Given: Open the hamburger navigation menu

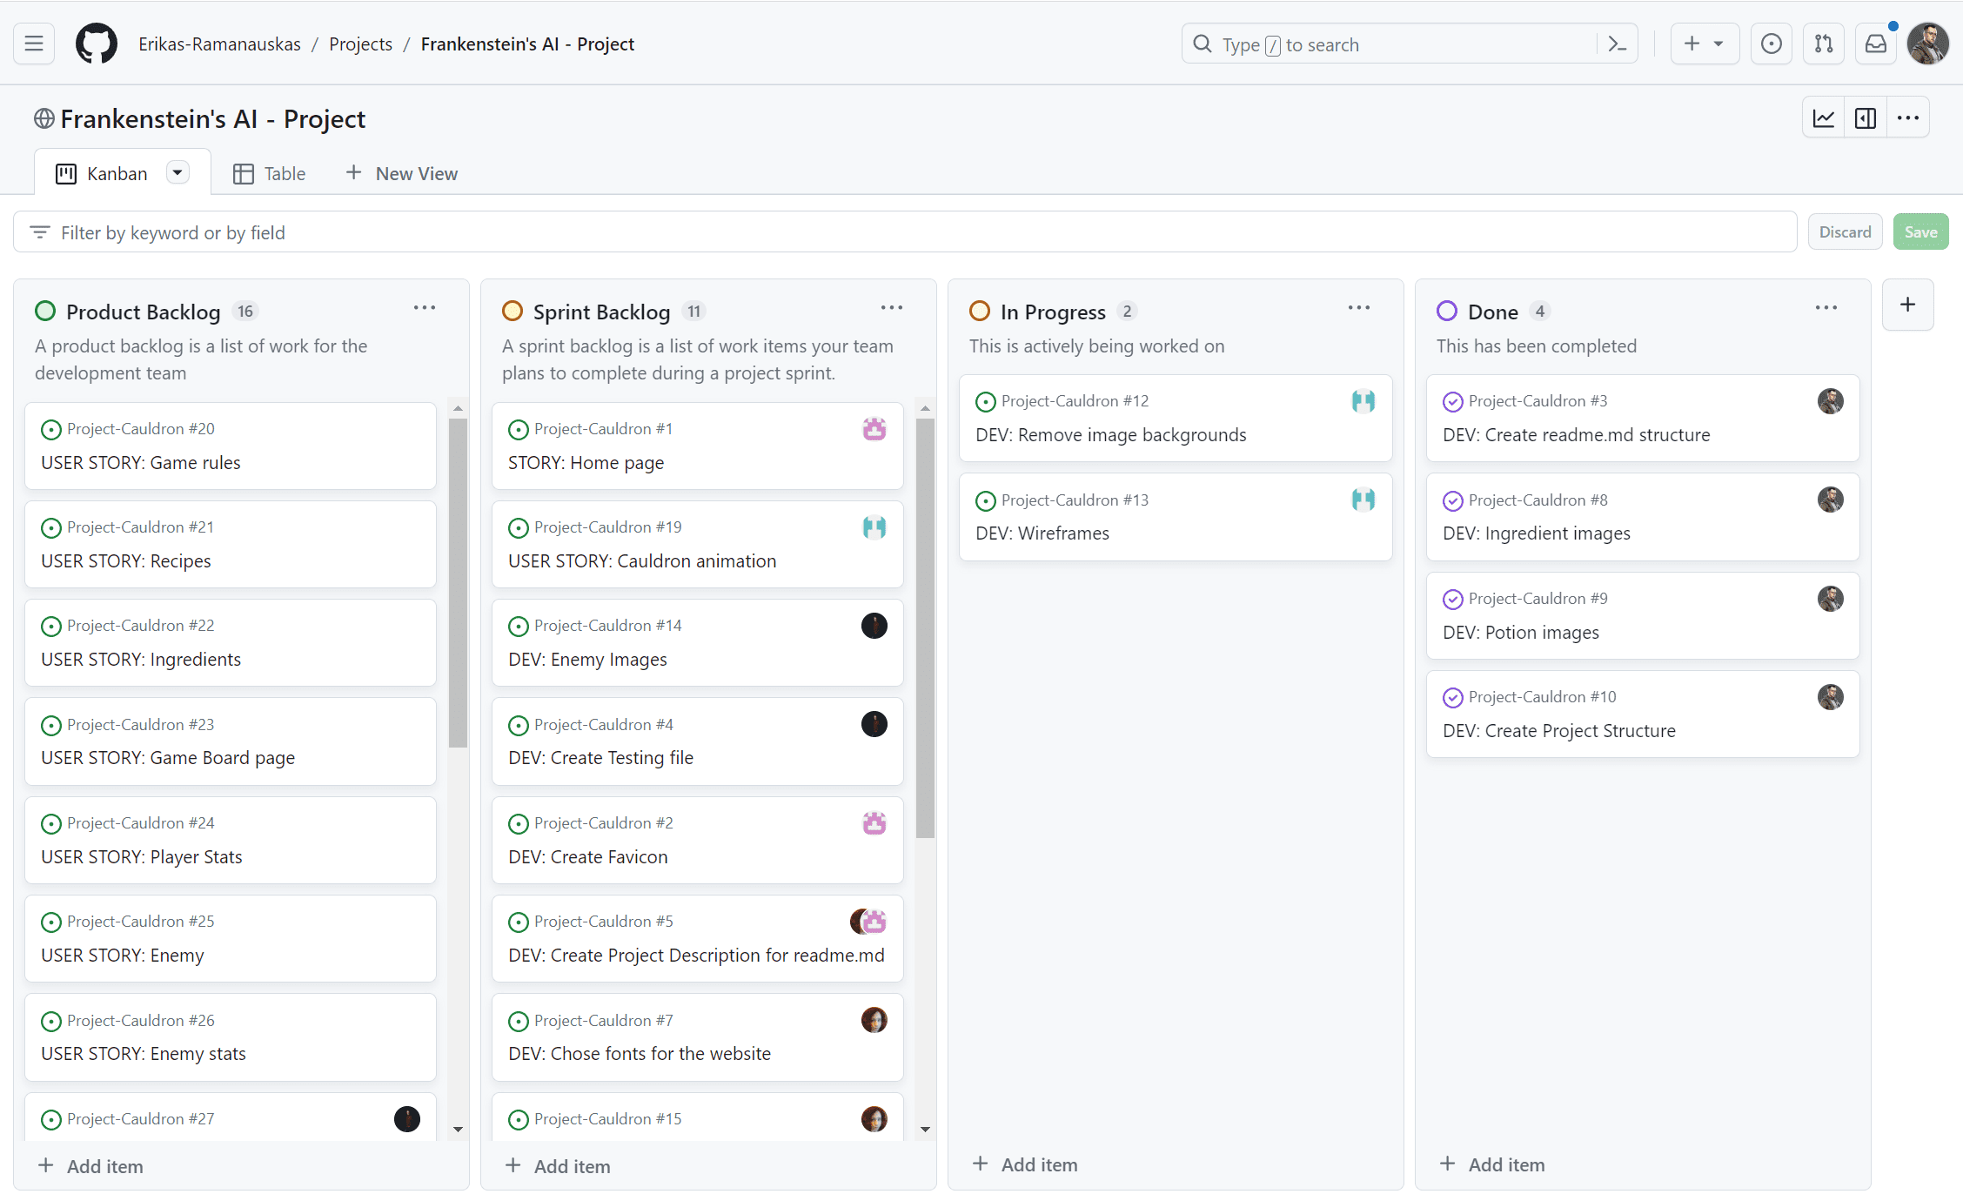Looking at the screenshot, I should (34, 44).
